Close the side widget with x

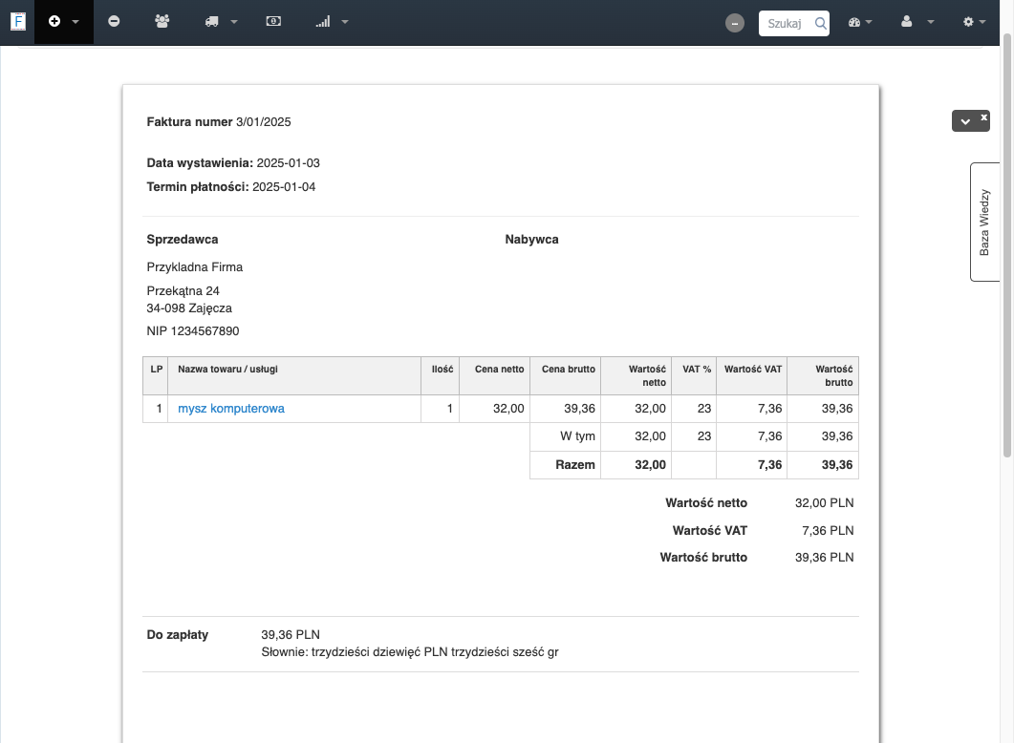(983, 117)
